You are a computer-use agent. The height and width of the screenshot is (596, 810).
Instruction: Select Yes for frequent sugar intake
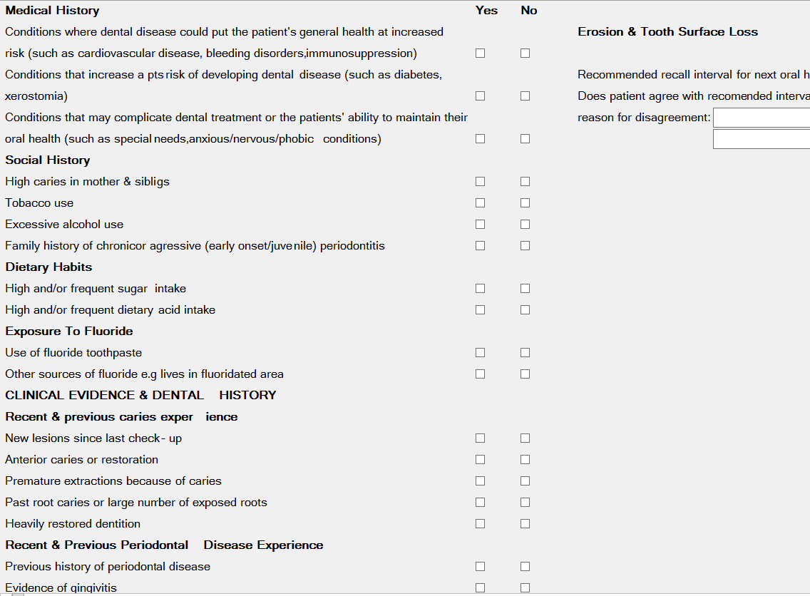tap(481, 289)
